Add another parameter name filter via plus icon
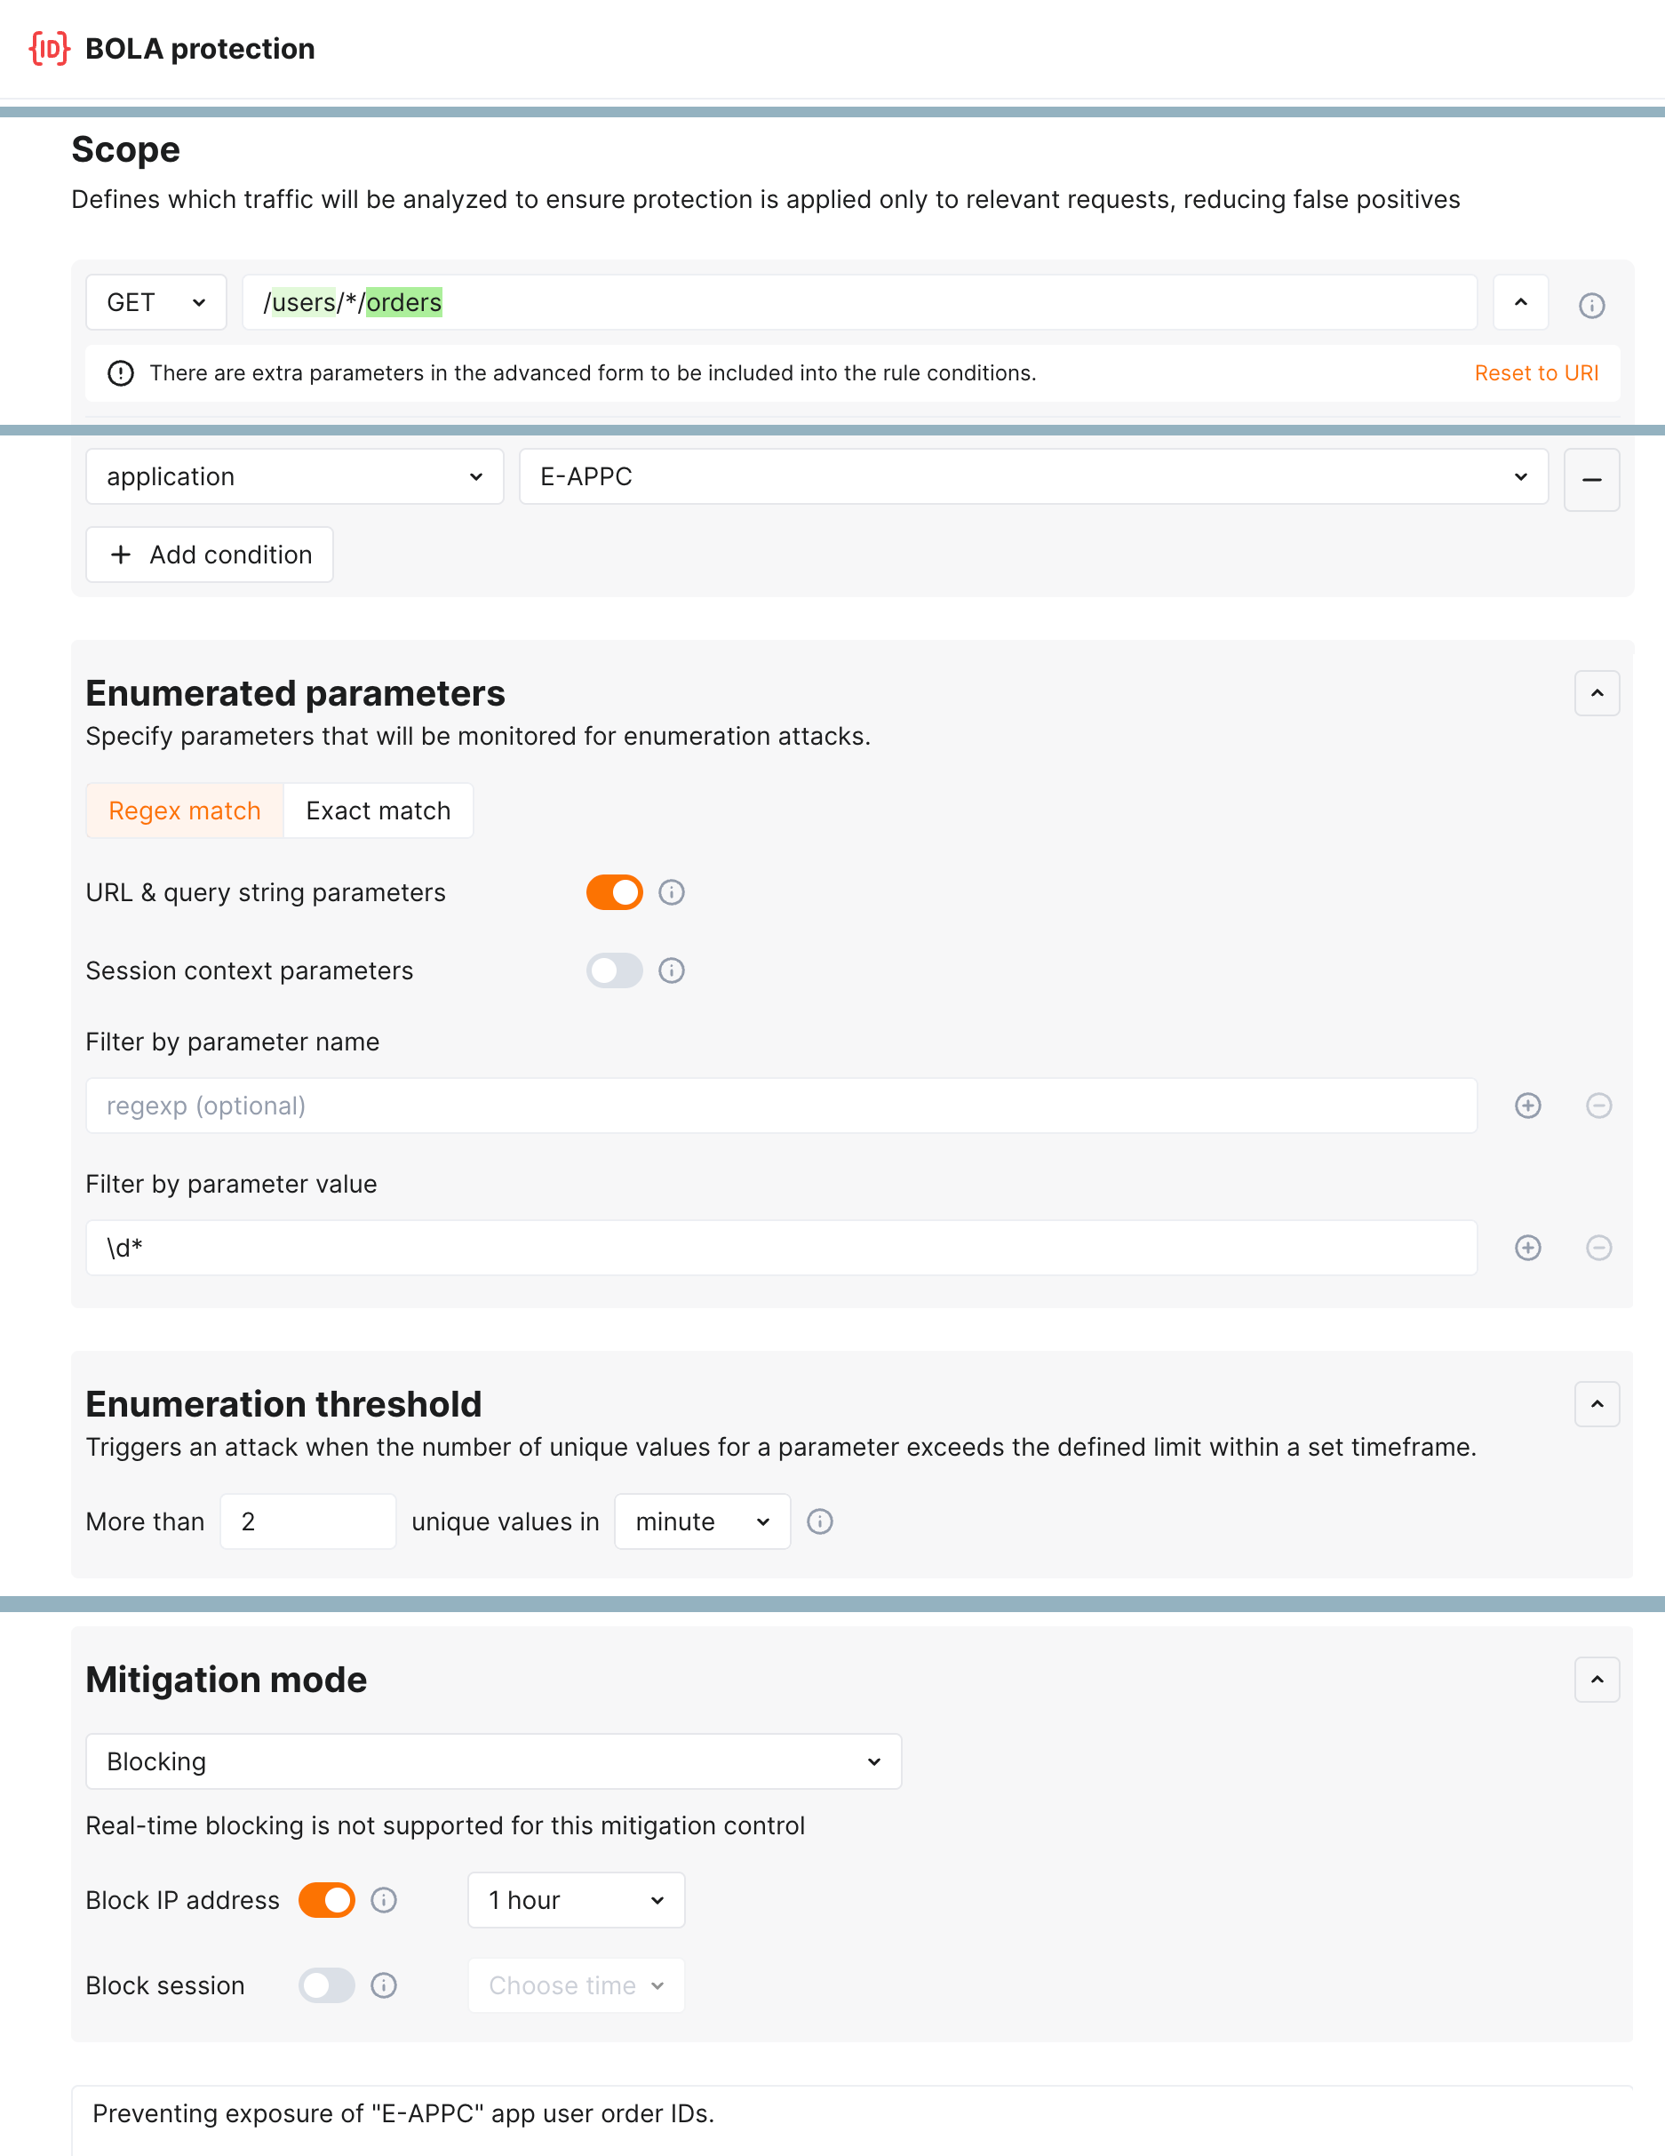The width and height of the screenshot is (1665, 2156). tap(1526, 1106)
